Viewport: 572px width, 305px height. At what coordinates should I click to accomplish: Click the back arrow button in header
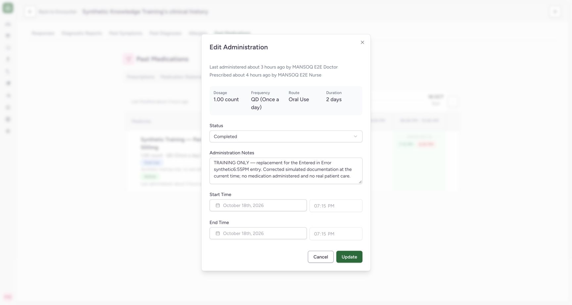click(x=30, y=12)
